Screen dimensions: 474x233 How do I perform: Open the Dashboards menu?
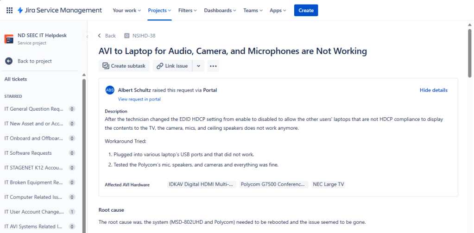point(220,10)
